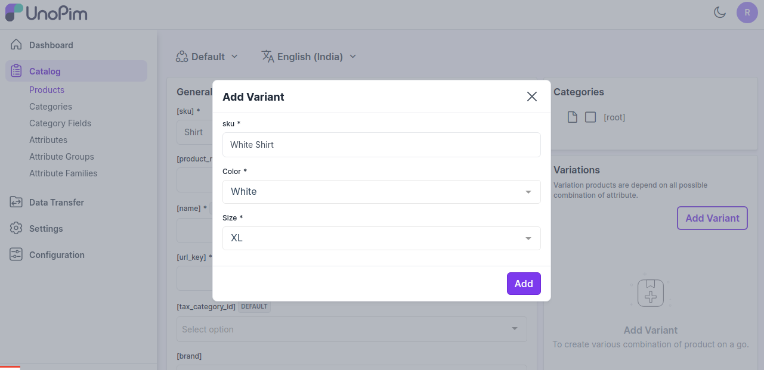
Task: Click the user avatar R
Action: point(747,12)
